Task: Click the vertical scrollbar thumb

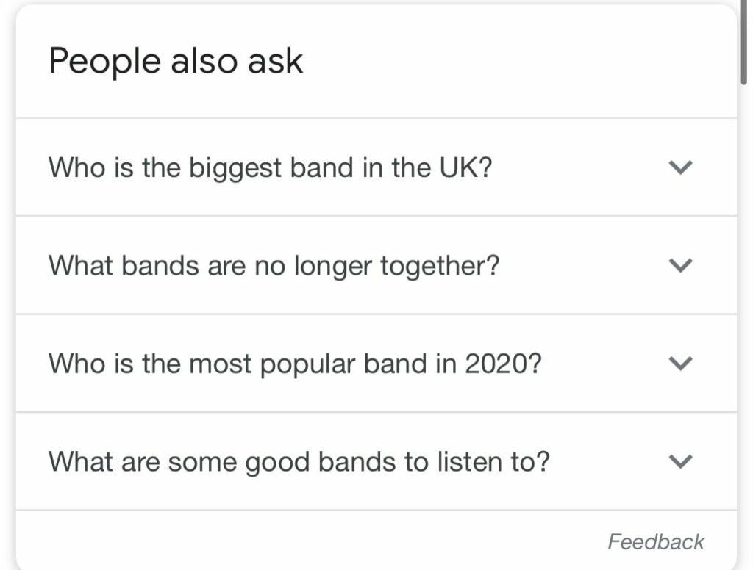Action: (746, 40)
